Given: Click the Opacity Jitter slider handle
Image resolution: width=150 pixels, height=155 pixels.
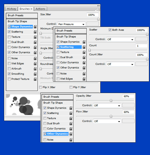Looking at the screenshot, I should coord(111,100).
